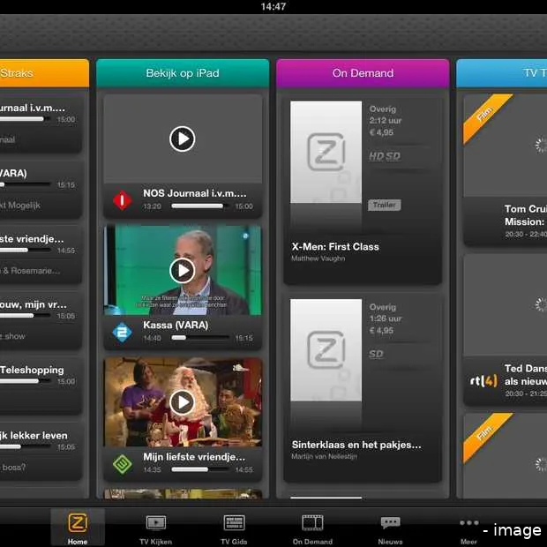
Task: Open X-Men: First Class poster thumbnail
Action: pyautogui.click(x=326, y=152)
